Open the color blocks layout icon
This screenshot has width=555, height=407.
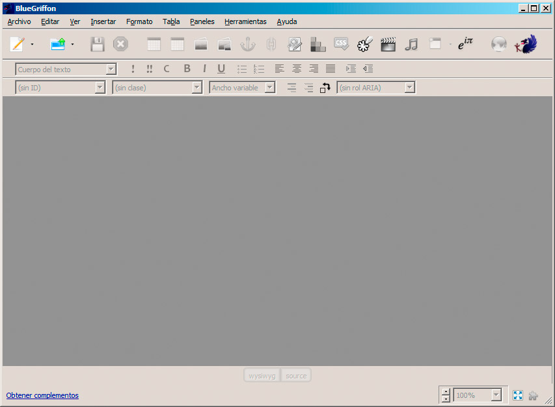click(x=318, y=45)
